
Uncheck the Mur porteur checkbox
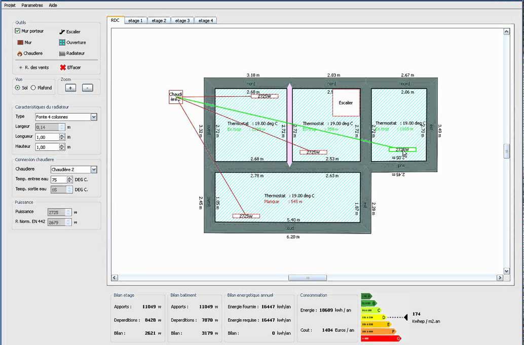pos(18,31)
